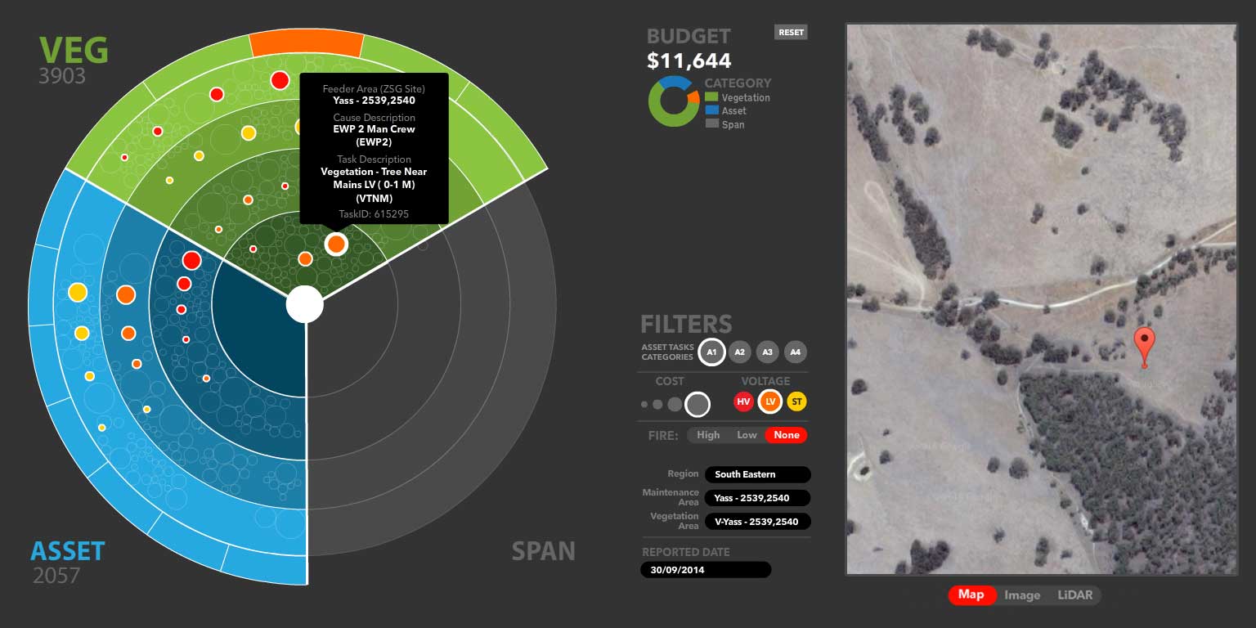The image size is (1256, 628).
Task: Click the Reported Date field 30/09/2014
Action: click(706, 570)
